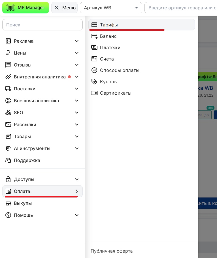Expand the Помощь section chevron
Screen dimensions: 217x258
point(77,215)
